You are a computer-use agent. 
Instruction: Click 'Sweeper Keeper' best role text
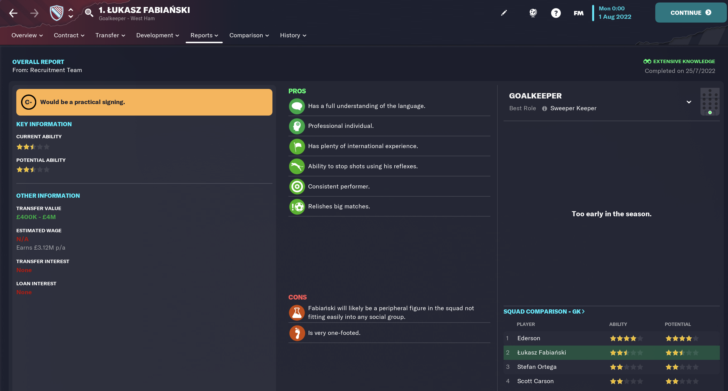pos(573,108)
